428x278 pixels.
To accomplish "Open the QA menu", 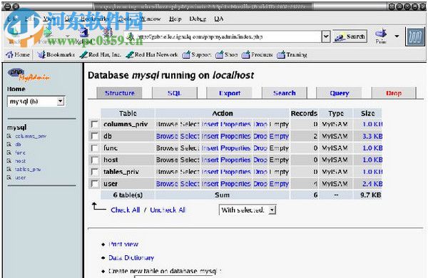I will point(219,19).
